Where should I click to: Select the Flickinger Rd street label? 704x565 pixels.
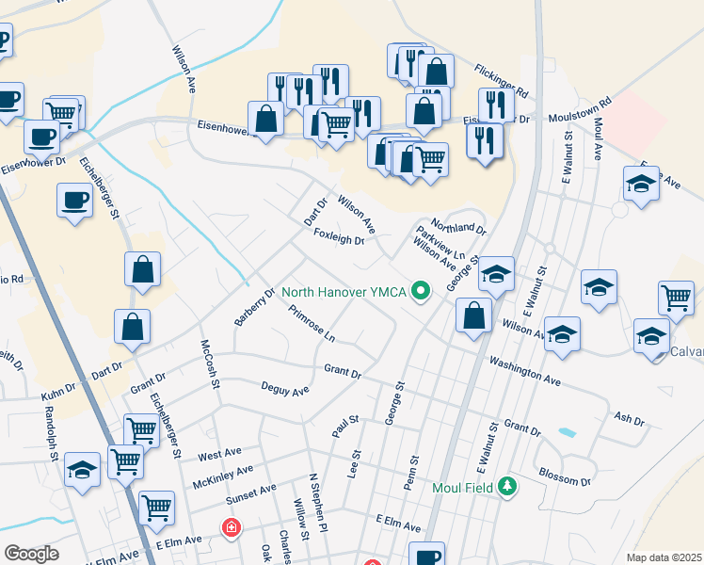coord(501,81)
